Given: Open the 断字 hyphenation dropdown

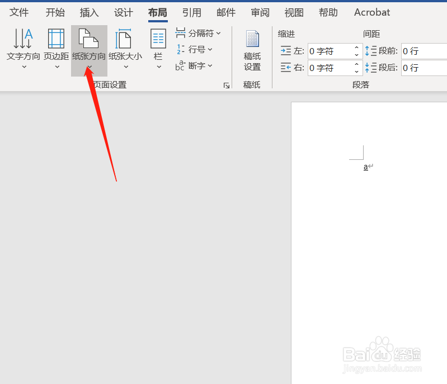Looking at the screenshot, I should tap(195, 66).
